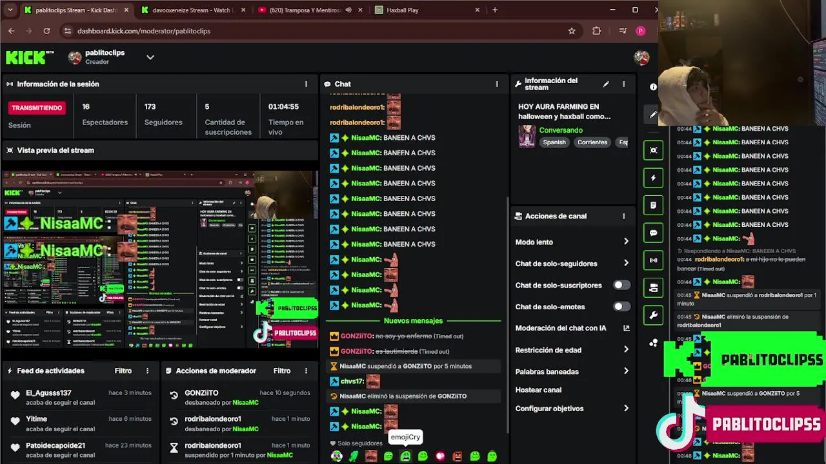Open the Información del stream three-dot menu
Viewport: 826px width, 464px height.
point(623,84)
